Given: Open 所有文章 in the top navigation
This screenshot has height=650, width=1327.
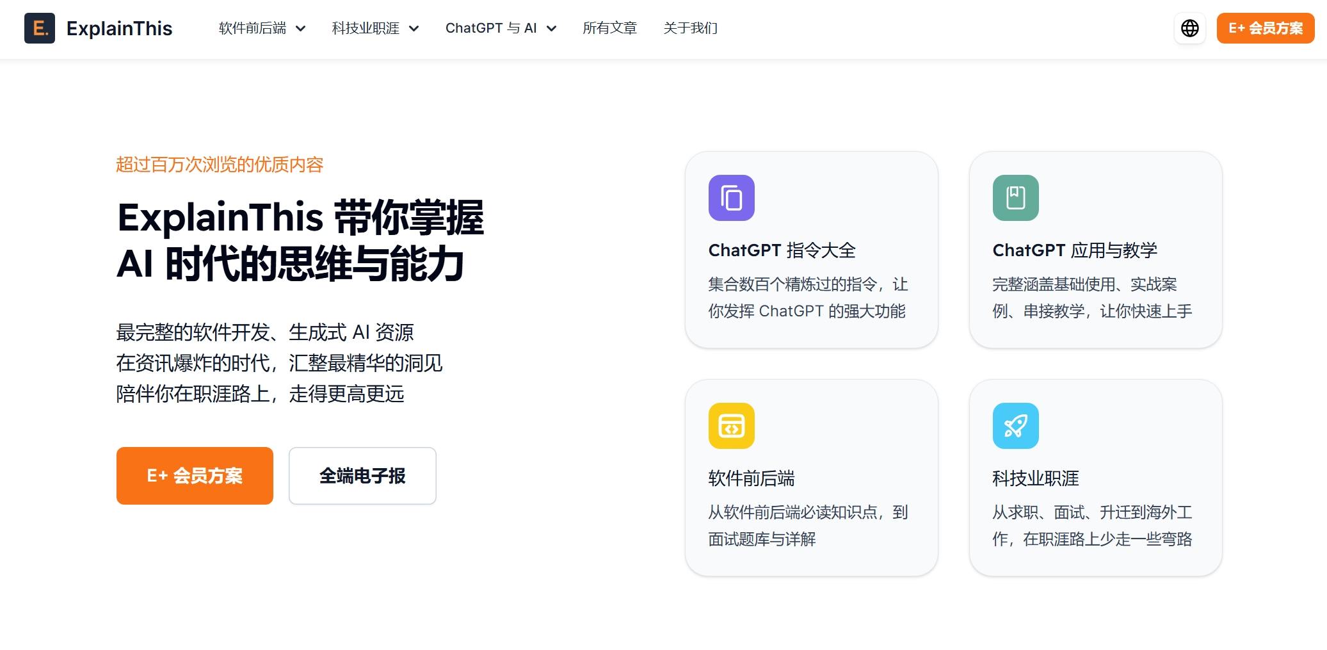Looking at the screenshot, I should 610,28.
